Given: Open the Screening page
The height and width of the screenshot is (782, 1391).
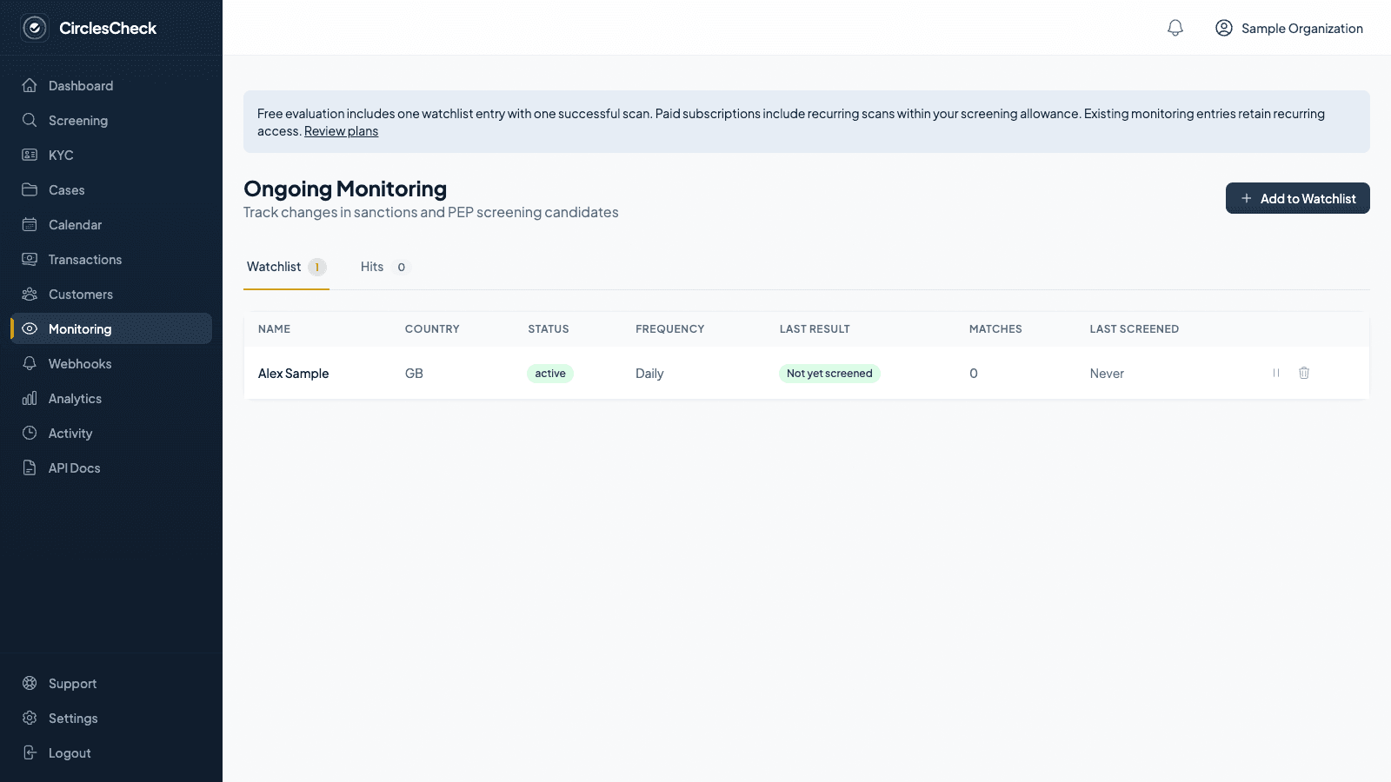Looking at the screenshot, I should tap(111, 120).
